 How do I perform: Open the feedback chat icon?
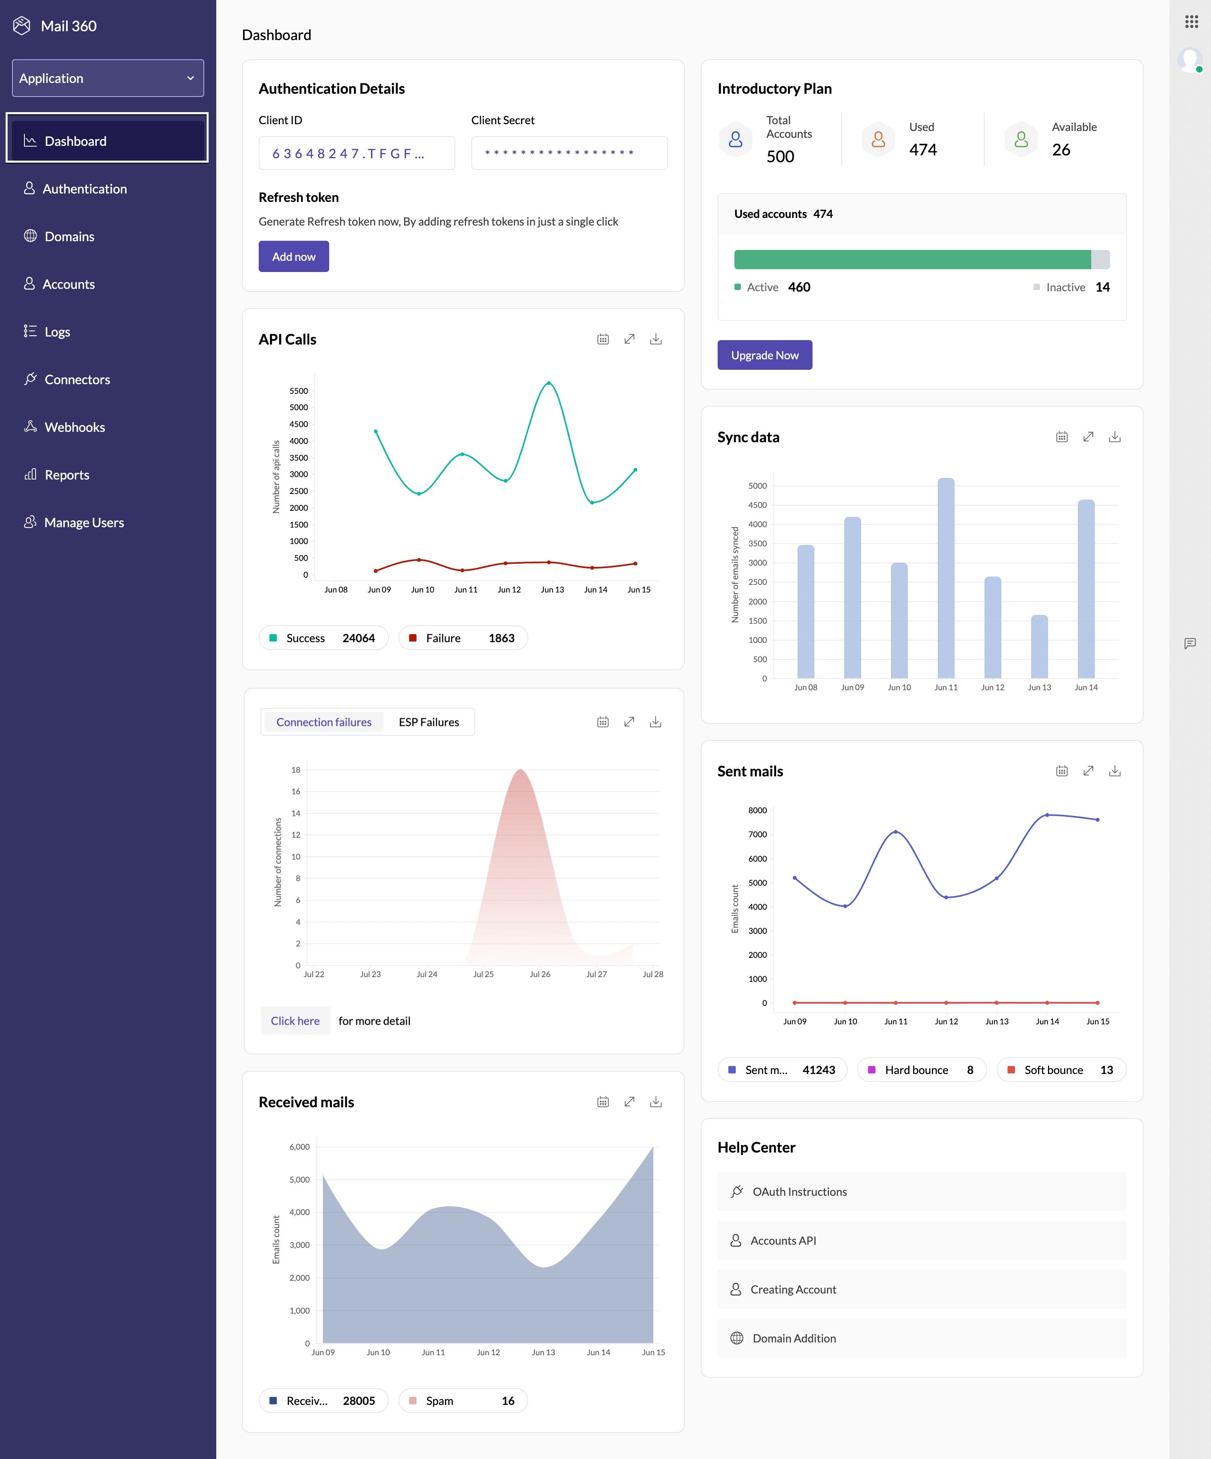[1190, 643]
